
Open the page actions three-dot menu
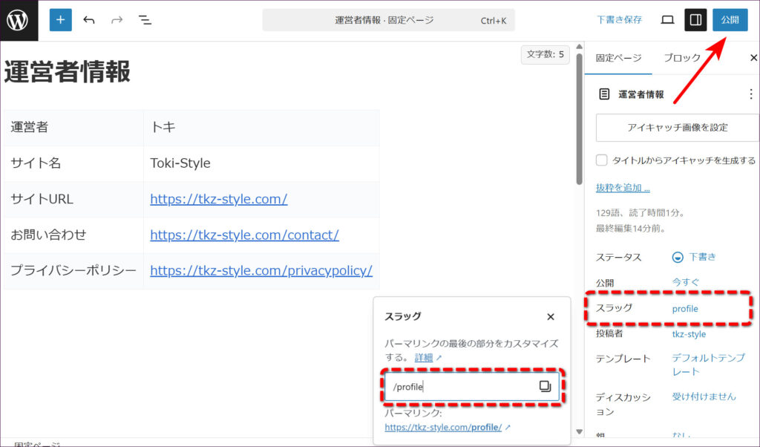tap(750, 94)
